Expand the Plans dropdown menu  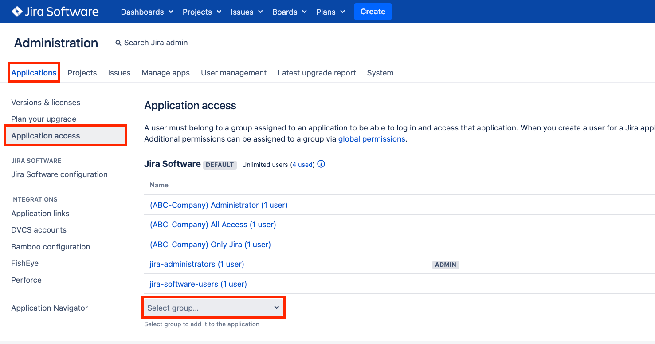[x=330, y=12]
